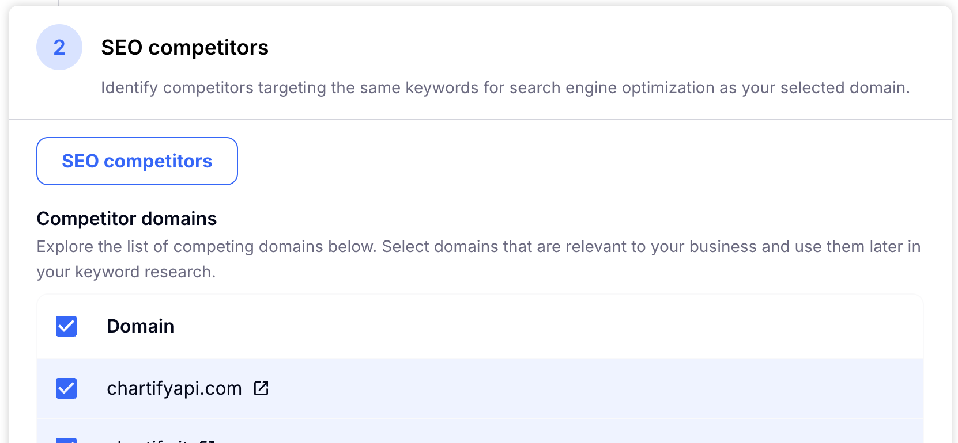The image size is (958, 443).
Task: Click the partially visible domain name at bottom
Action: [151, 441]
